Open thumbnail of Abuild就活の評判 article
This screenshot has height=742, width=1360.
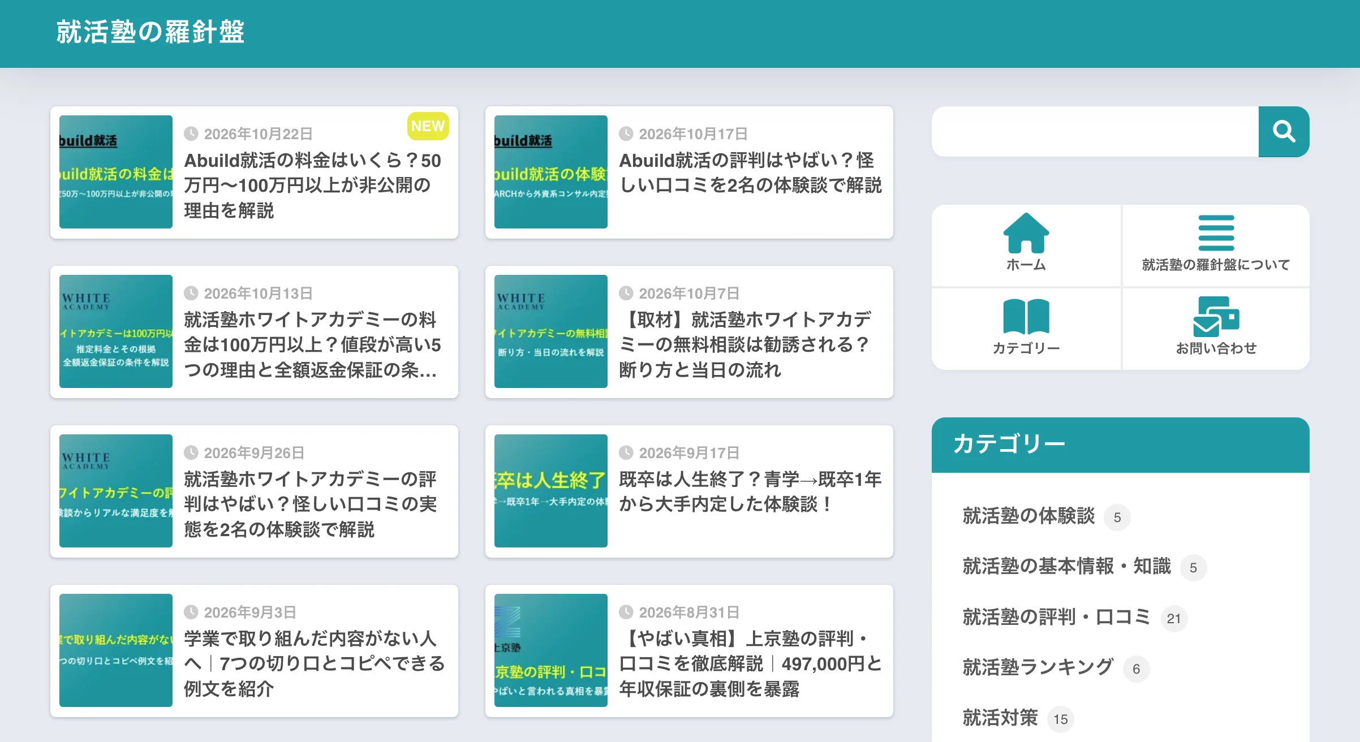[x=551, y=172]
